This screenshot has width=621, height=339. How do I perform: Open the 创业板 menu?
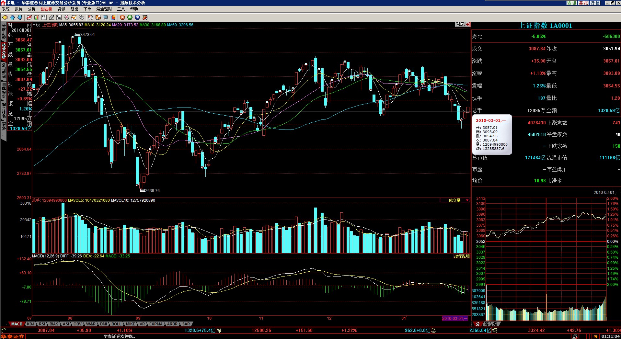[x=46, y=9]
